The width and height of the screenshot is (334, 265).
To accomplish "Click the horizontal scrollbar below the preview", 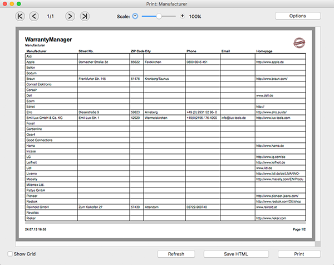I will pyautogui.click(x=165, y=244).
